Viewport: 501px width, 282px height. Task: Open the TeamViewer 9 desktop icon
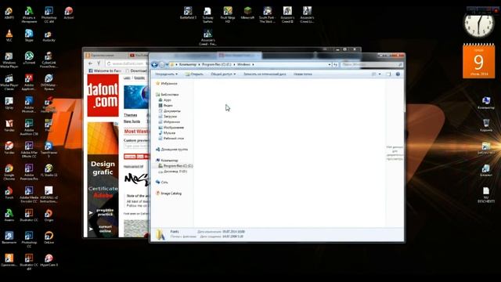point(49,150)
